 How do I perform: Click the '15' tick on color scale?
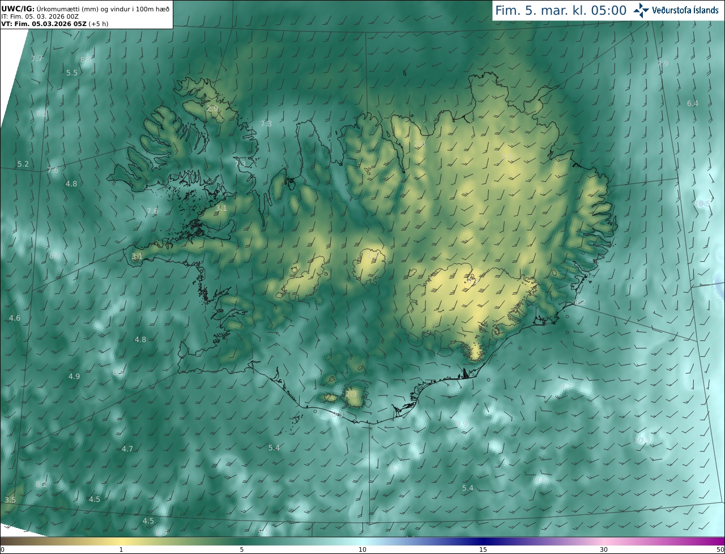[483, 549]
